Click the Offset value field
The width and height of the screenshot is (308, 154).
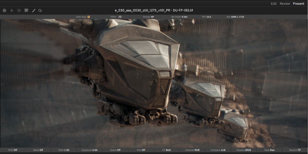click(x=120, y=17)
